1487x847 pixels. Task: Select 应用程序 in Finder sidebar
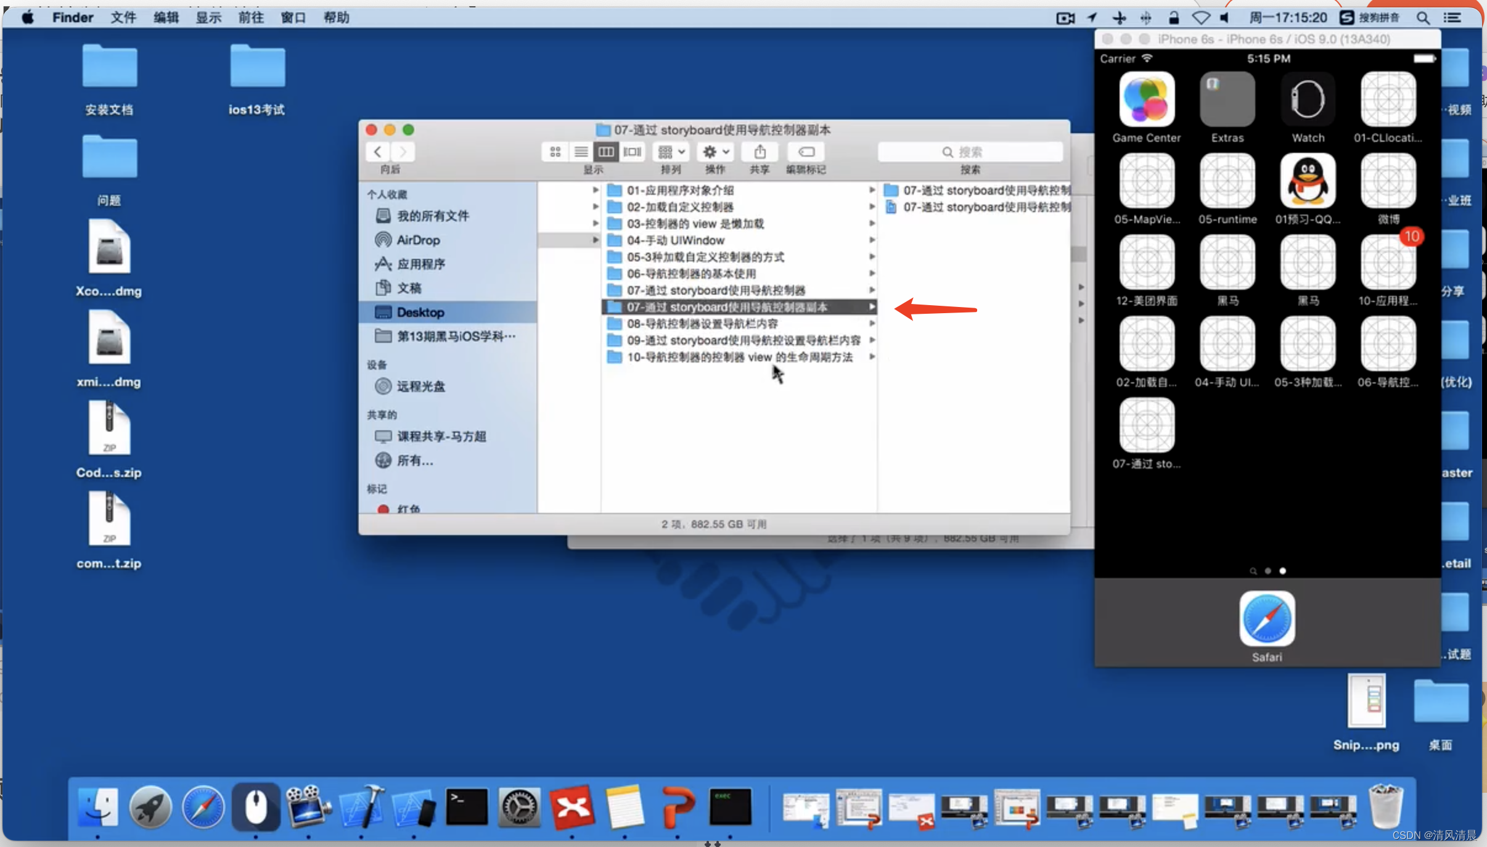pyautogui.click(x=448, y=264)
